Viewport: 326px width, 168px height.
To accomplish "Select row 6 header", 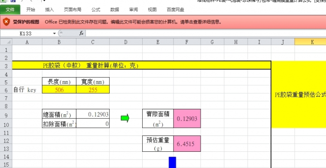I will [x=6, y=90].
